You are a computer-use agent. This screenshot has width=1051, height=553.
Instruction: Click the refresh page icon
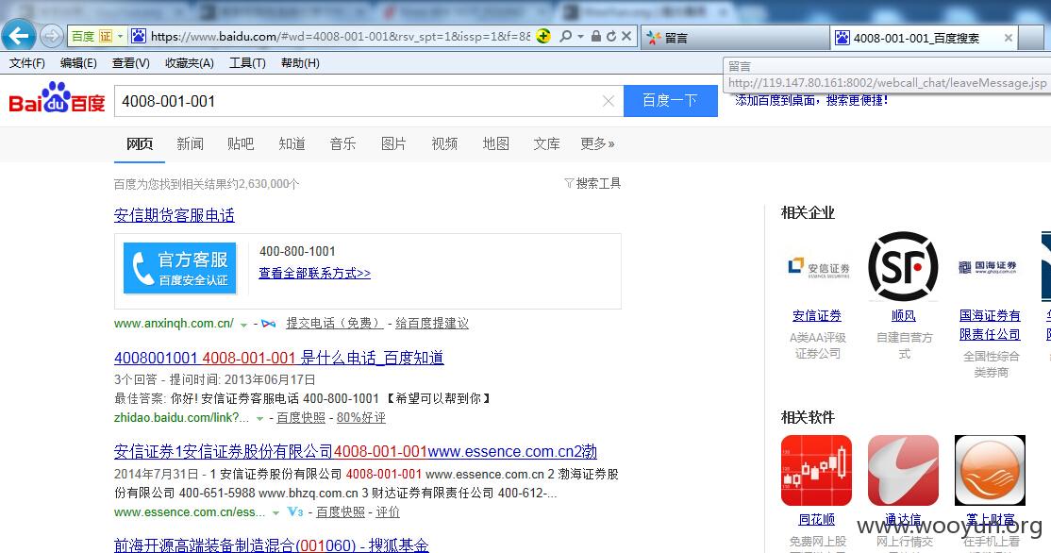coord(611,36)
